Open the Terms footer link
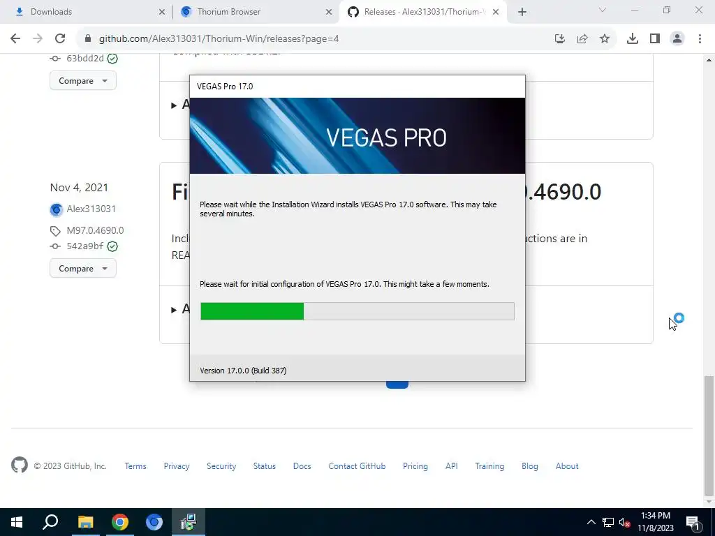 [135, 466]
